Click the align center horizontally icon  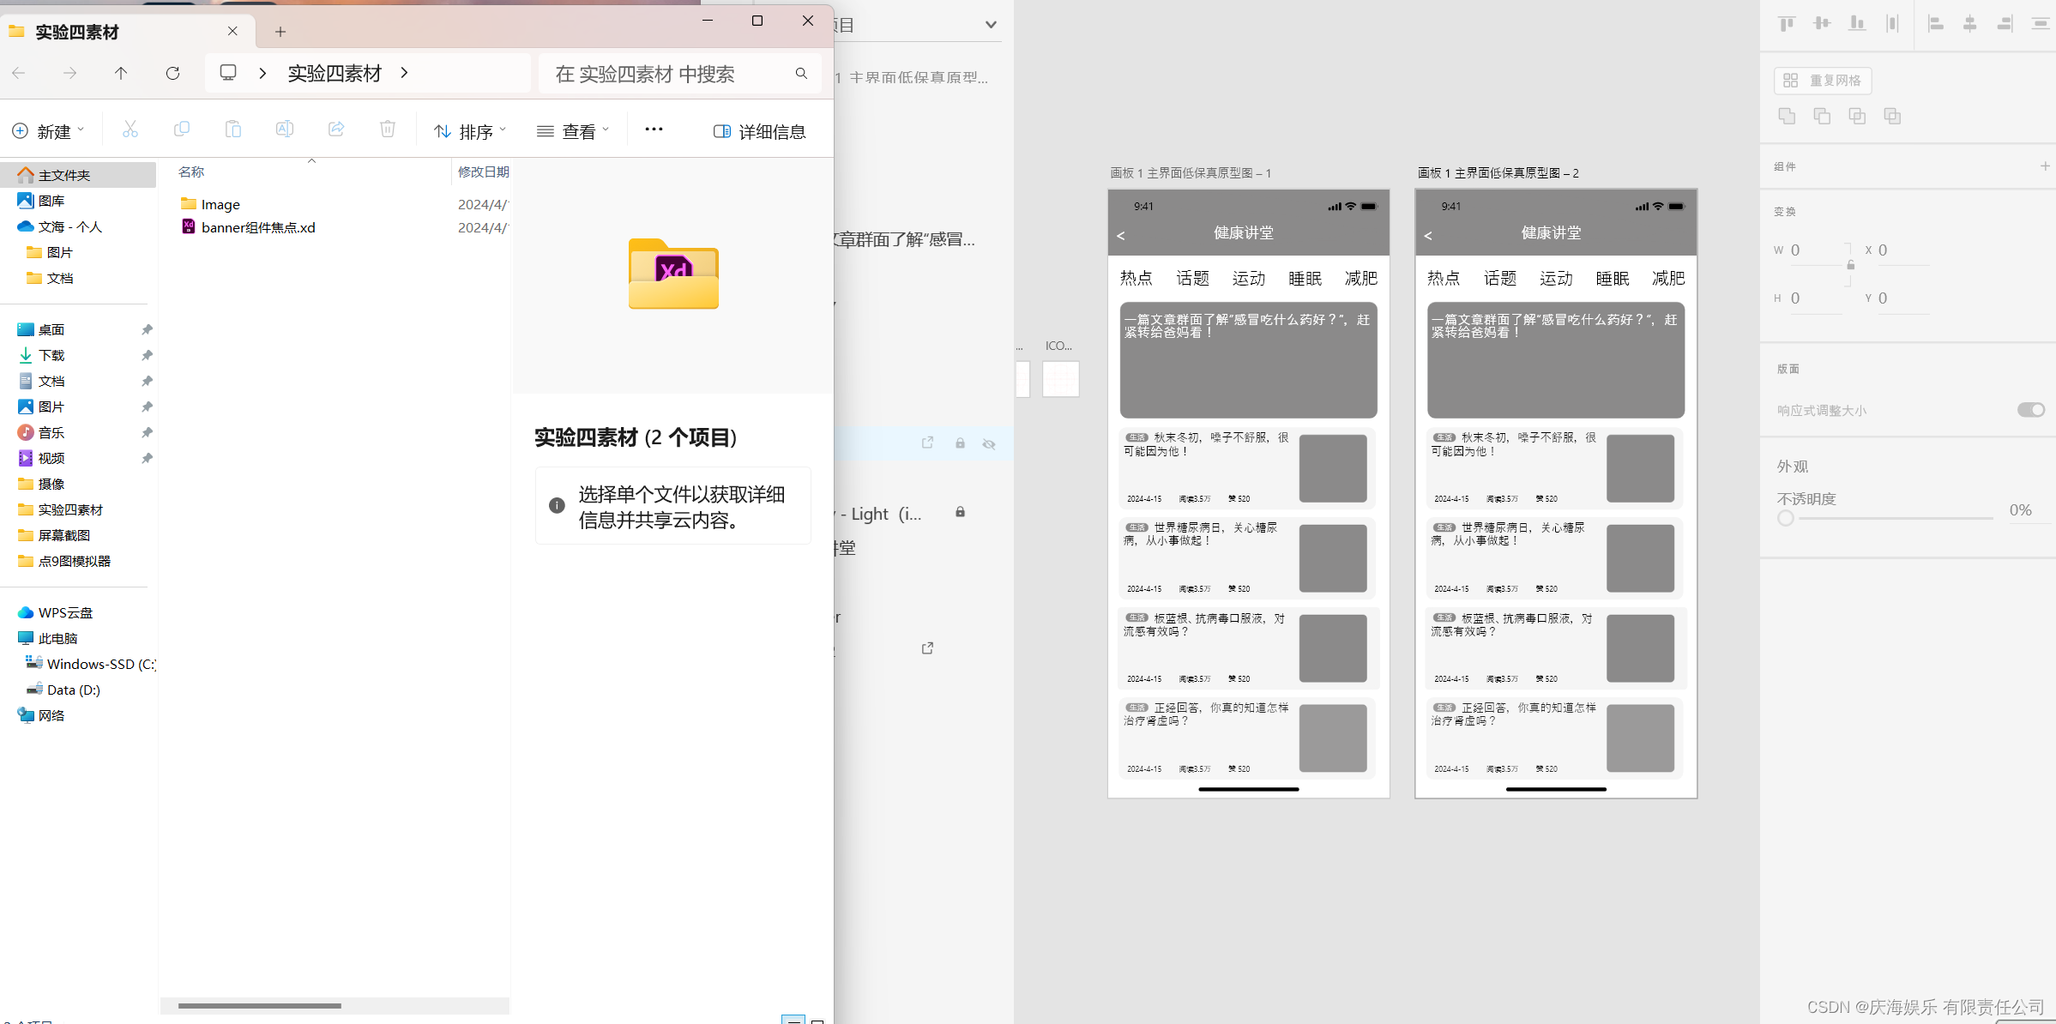(1969, 24)
